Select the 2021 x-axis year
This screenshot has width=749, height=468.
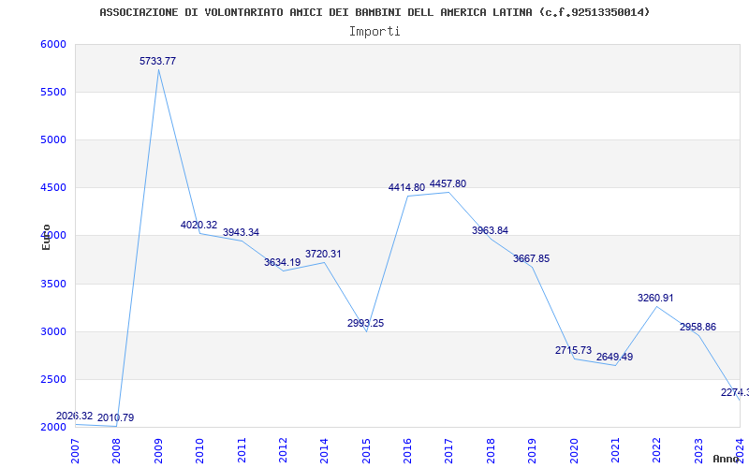[615, 450]
